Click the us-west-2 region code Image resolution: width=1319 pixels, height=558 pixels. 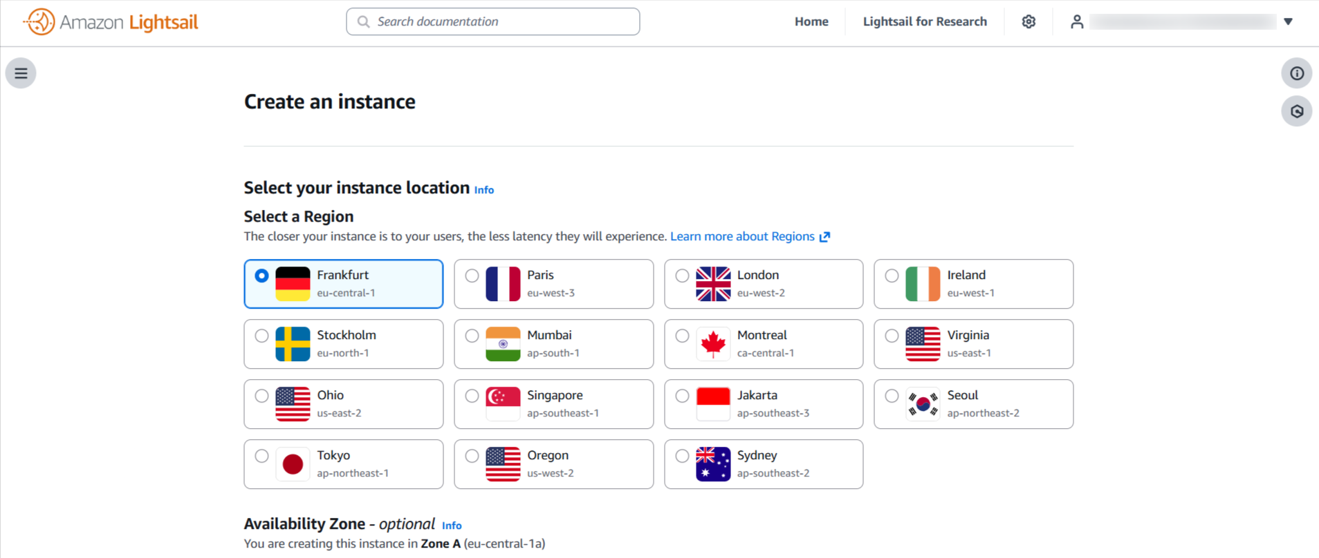point(551,473)
